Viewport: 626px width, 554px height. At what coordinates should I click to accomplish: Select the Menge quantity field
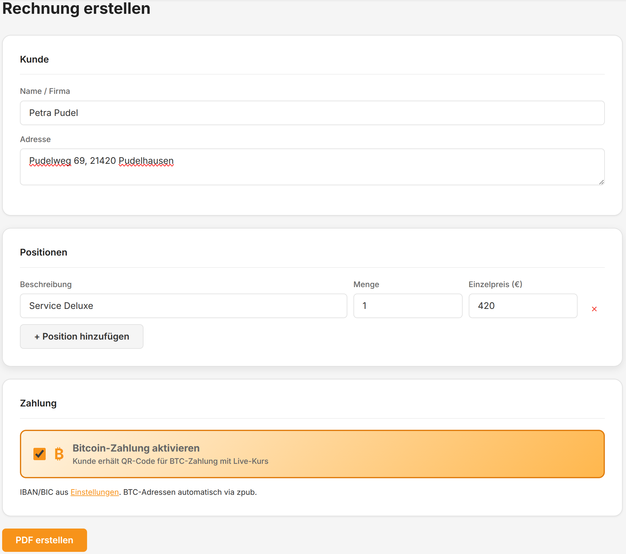(407, 306)
